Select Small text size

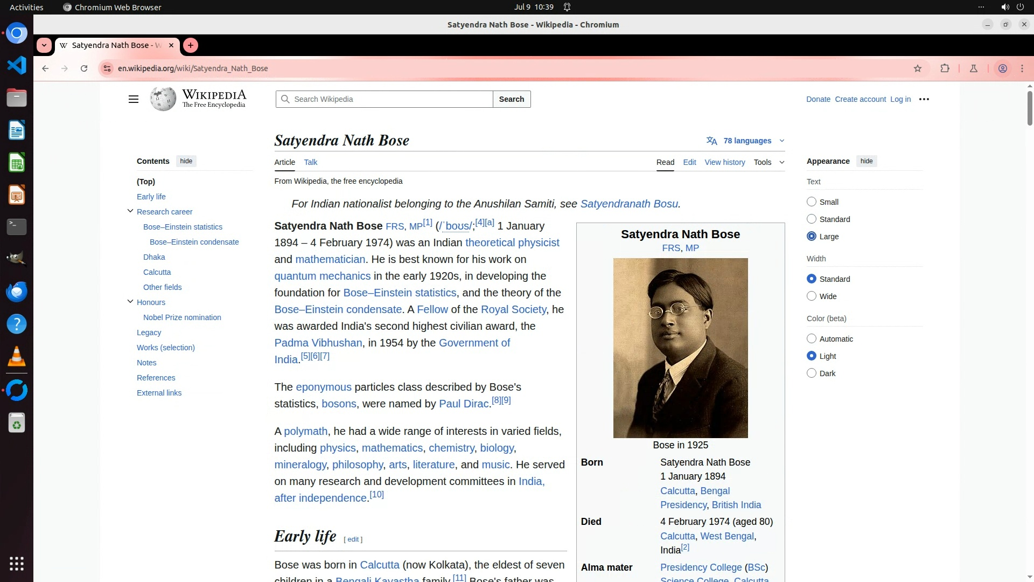coord(812,202)
